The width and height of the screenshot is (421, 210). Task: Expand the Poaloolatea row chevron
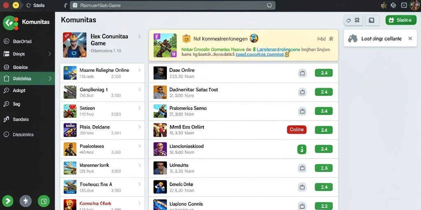tap(139, 146)
